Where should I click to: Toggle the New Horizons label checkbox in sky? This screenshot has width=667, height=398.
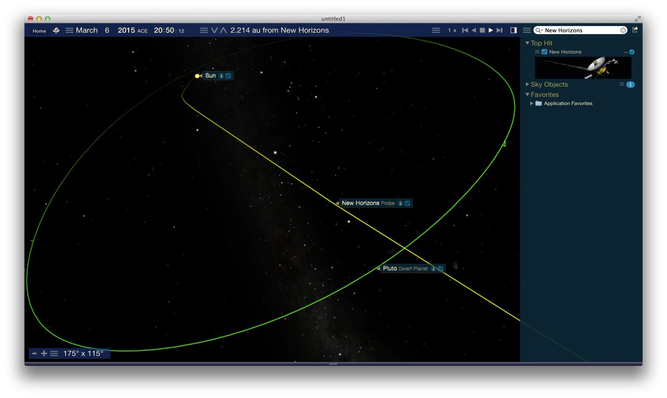click(408, 203)
